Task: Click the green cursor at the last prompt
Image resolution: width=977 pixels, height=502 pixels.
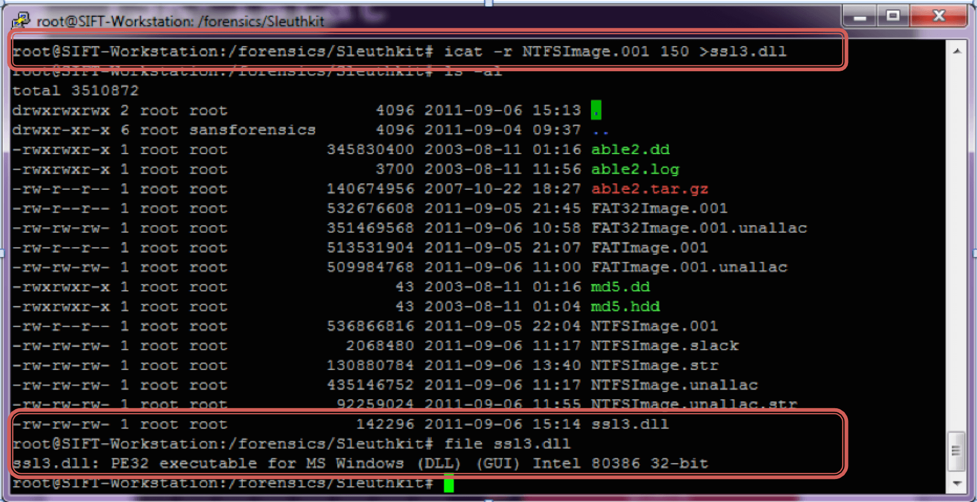Action: click(x=449, y=483)
